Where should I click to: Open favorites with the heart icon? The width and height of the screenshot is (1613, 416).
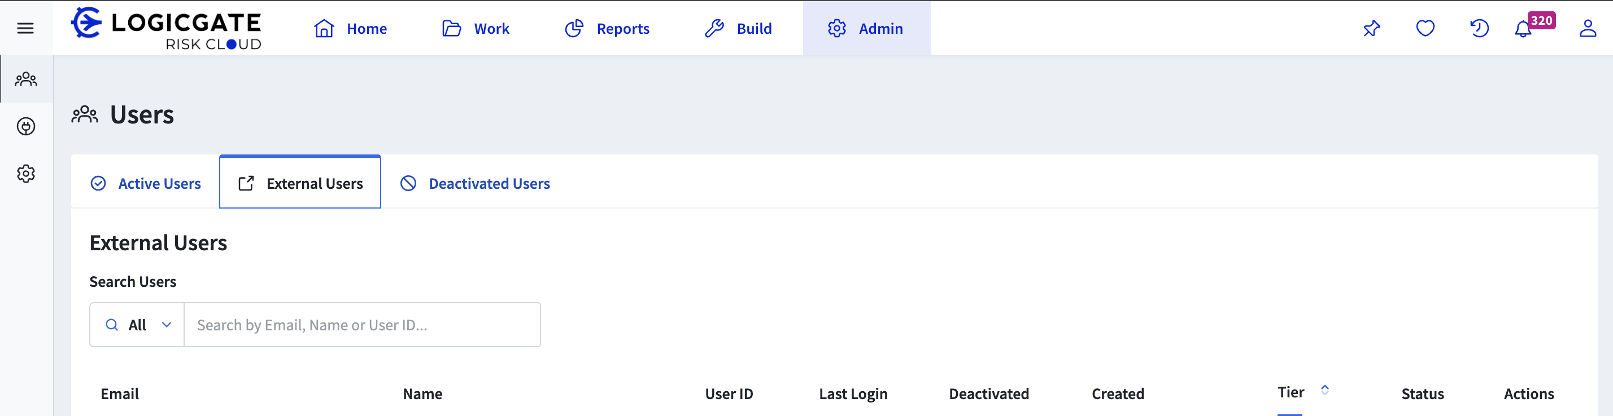click(1425, 28)
